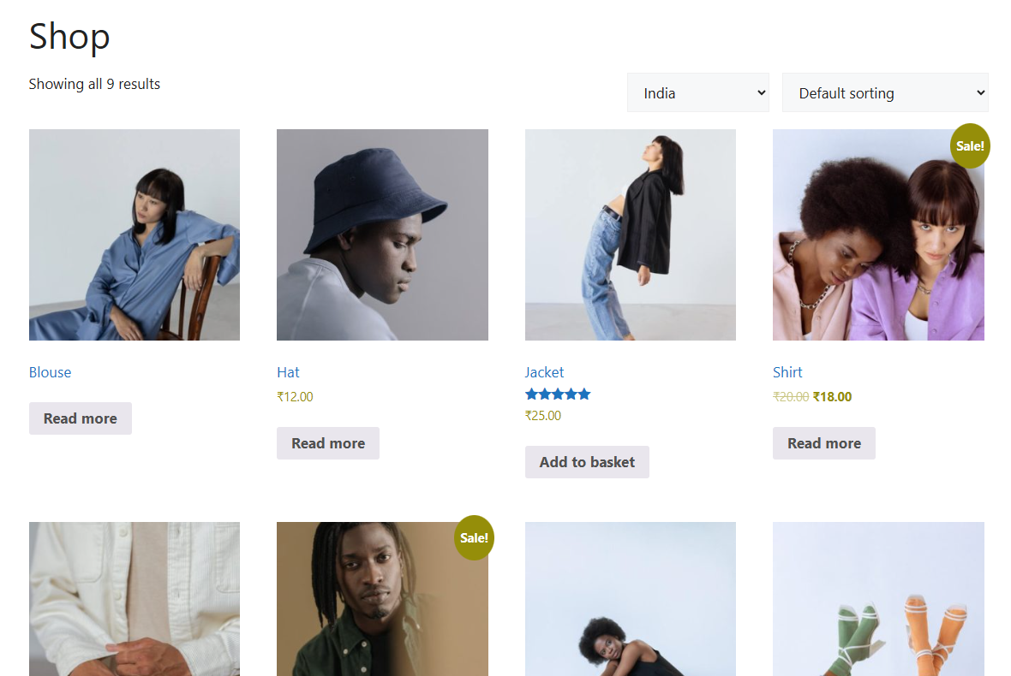This screenshot has height=676, width=1011.
Task: Click the Hat product title link
Action: pyautogui.click(x=288, y=372)
